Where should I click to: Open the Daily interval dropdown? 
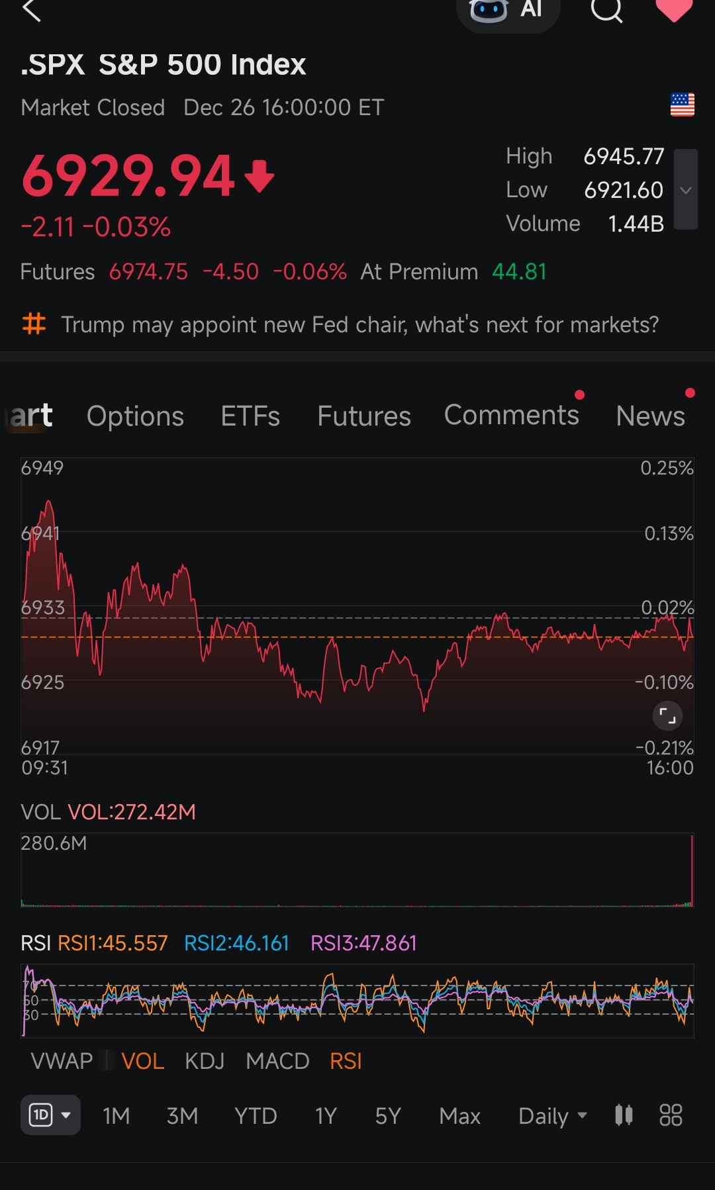point(553,1116)
